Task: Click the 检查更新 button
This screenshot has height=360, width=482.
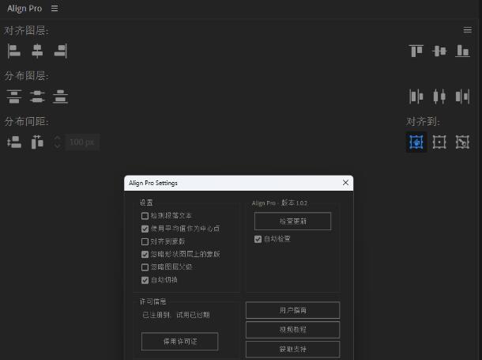Action: pyautogui.click(x=292, y=221)
